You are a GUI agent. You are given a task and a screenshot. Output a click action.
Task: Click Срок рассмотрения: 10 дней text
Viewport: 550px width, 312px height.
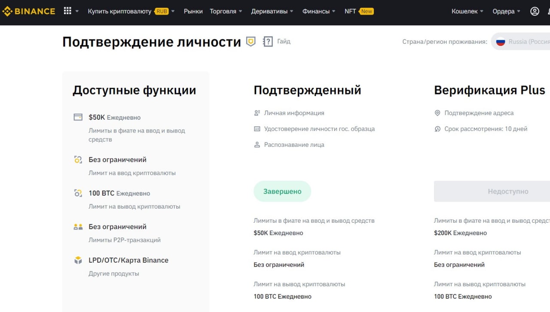(x=486, y=129)
